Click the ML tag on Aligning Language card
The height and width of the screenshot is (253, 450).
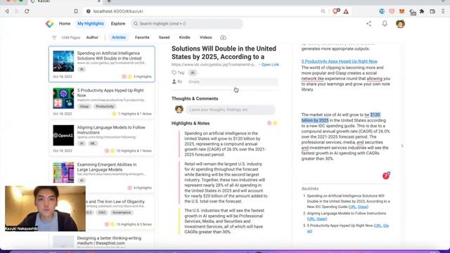pos(93,143)
